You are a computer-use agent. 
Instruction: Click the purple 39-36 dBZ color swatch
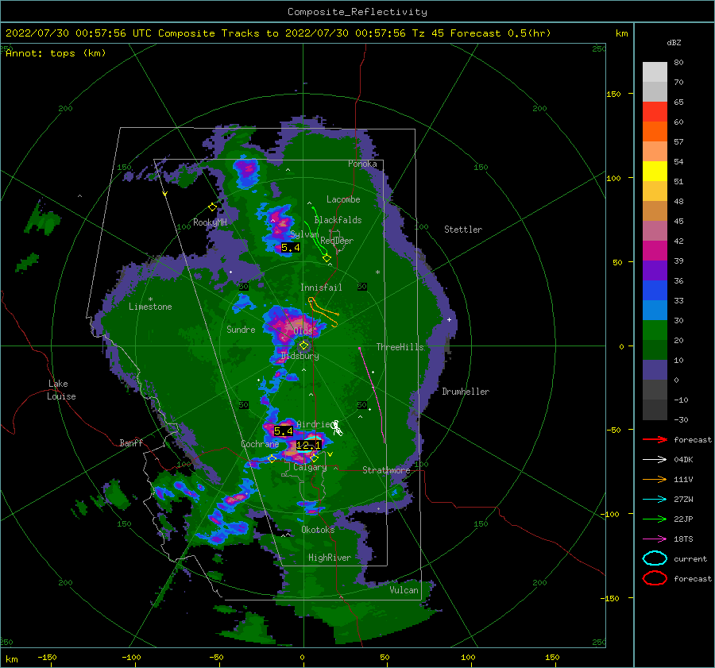pyautogui.click(x=655, y=270)
